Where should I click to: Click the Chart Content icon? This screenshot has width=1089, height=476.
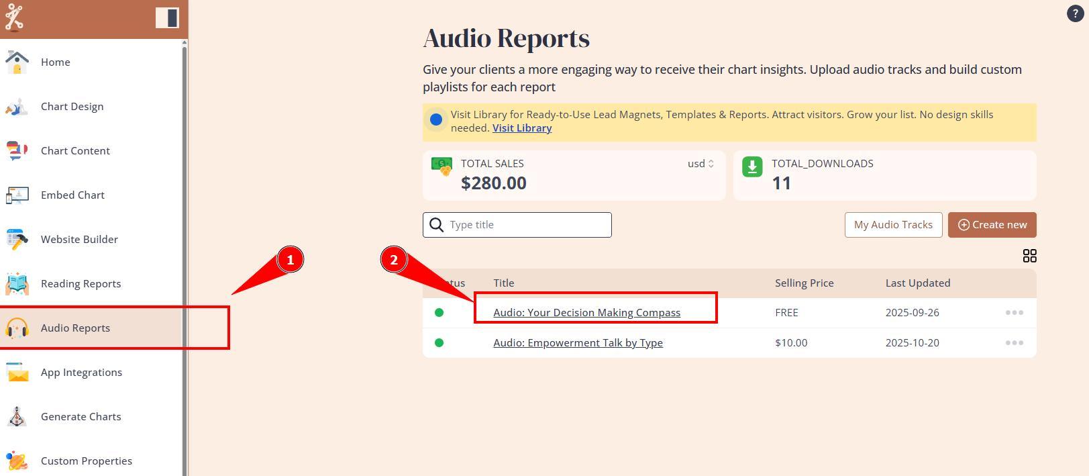click(17, 151)
